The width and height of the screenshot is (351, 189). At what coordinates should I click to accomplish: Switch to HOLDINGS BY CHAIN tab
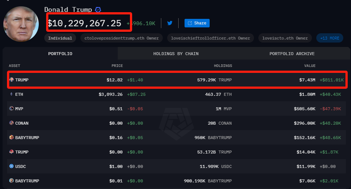[176, 54]
